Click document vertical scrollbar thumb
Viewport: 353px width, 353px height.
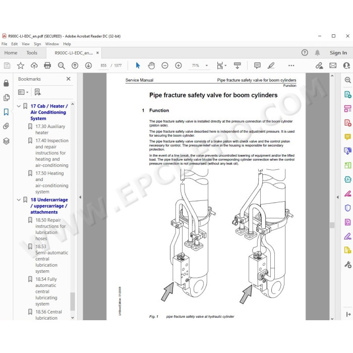click(332, 225)
